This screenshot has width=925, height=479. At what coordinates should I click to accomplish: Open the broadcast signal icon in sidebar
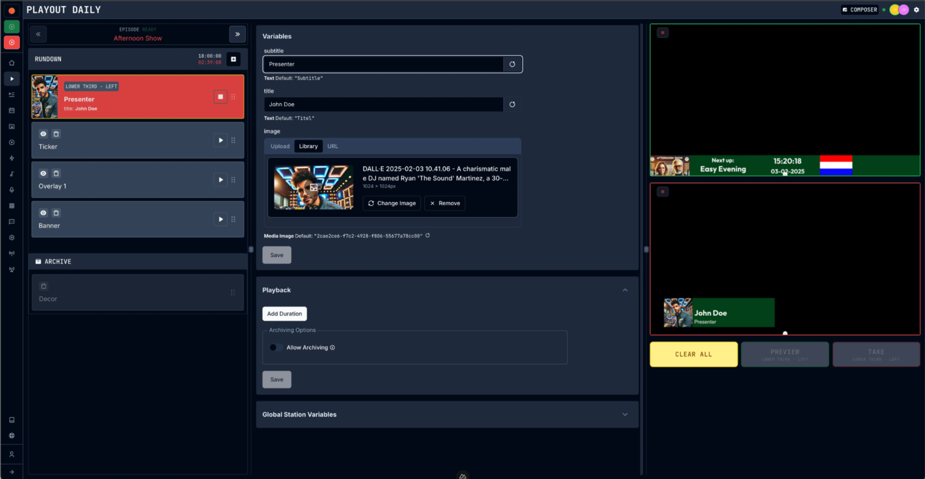tap(12, 253)
